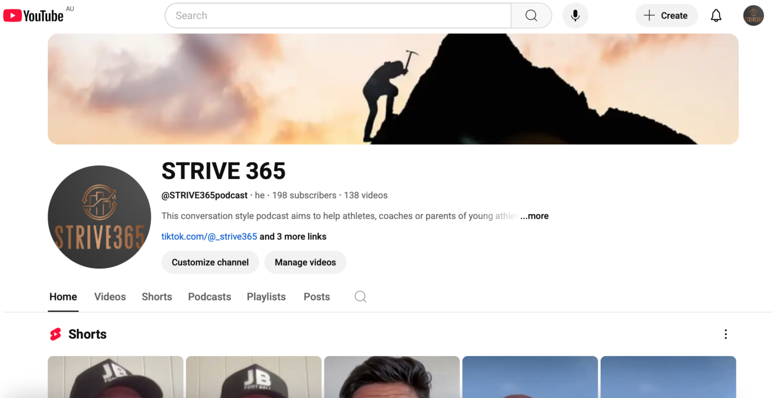Image resolution: width=773 pixels, height=398 pixels.
Task: Open the fourth Short with blue sky
Action: (x=530, y=377)
